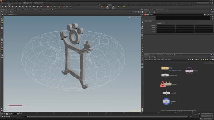Open the network editor View menu
This screenshot has width=214, height=120.
pos(155,59)
